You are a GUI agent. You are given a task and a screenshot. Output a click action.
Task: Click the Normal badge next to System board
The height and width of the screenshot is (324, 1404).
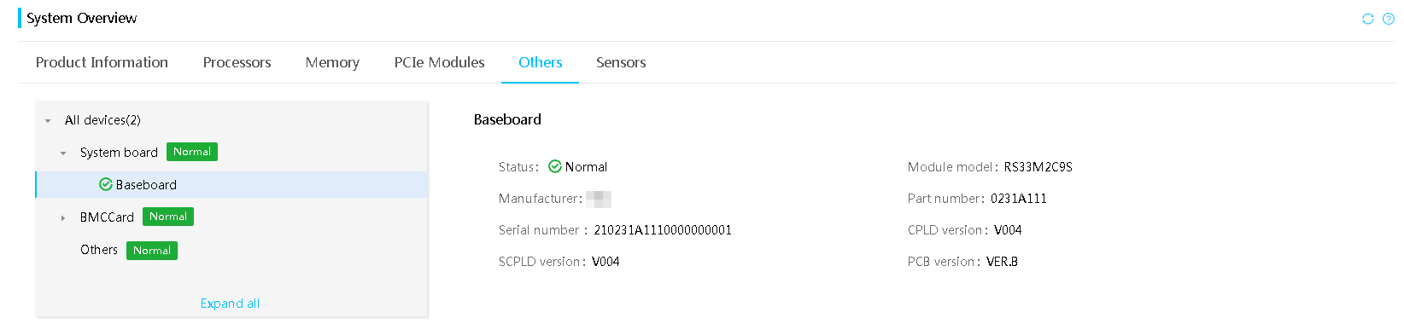click(192, 152)
